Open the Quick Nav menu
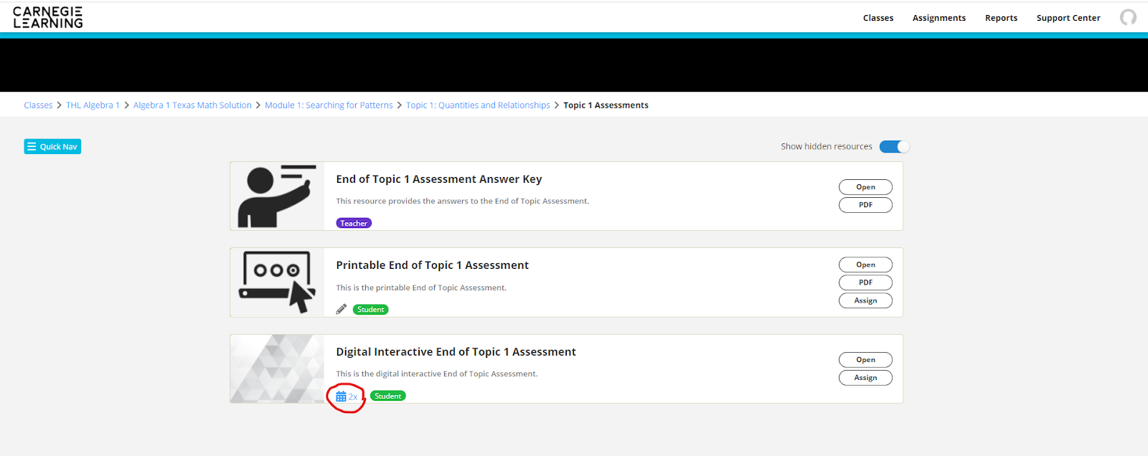Screen dimensions: 1148x456 52,146
